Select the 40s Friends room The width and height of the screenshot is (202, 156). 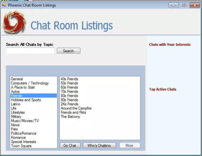[100, 79]
